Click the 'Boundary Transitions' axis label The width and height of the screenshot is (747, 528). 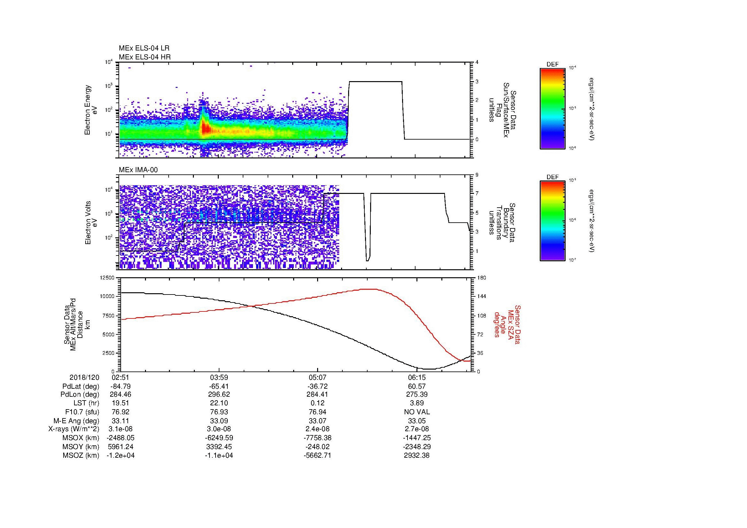pos(502,223)
